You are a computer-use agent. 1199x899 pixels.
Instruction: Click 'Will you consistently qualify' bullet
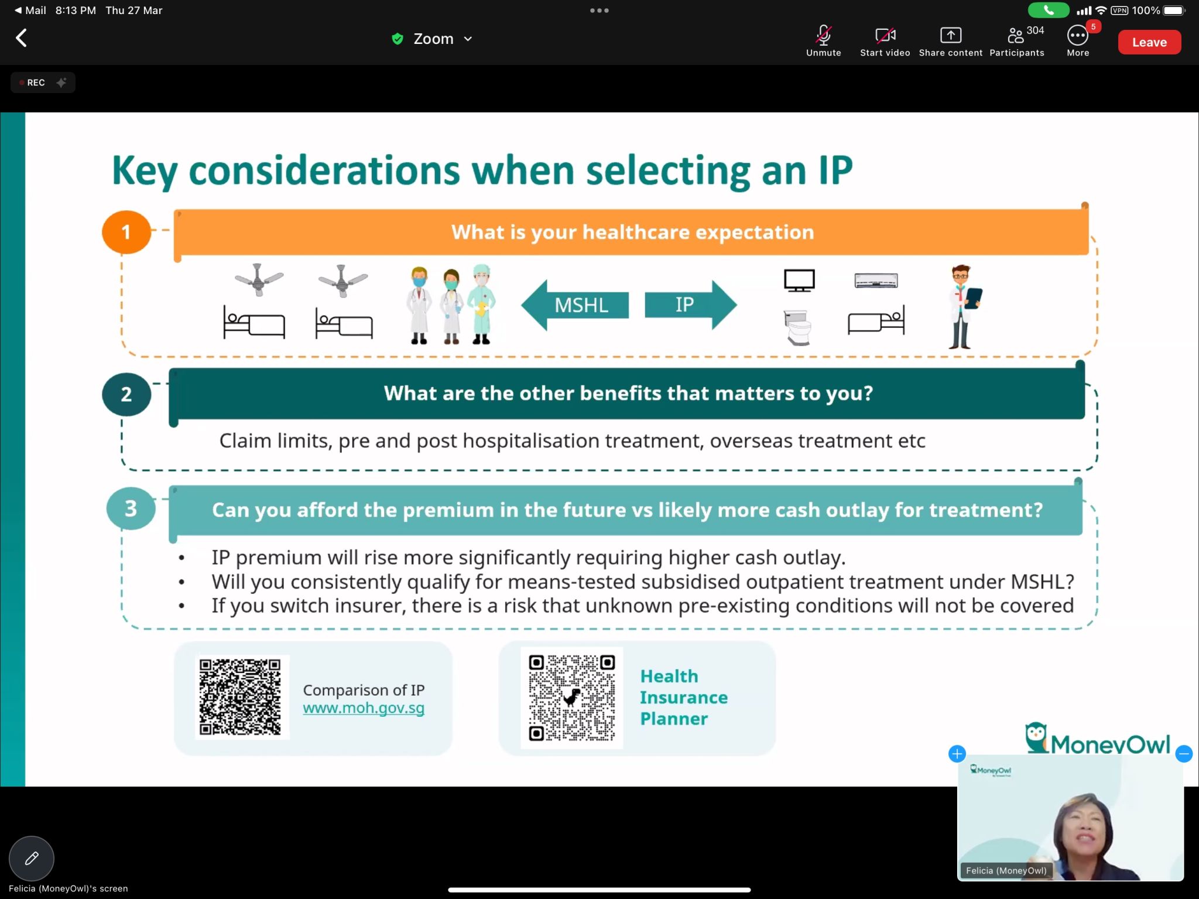643,582
